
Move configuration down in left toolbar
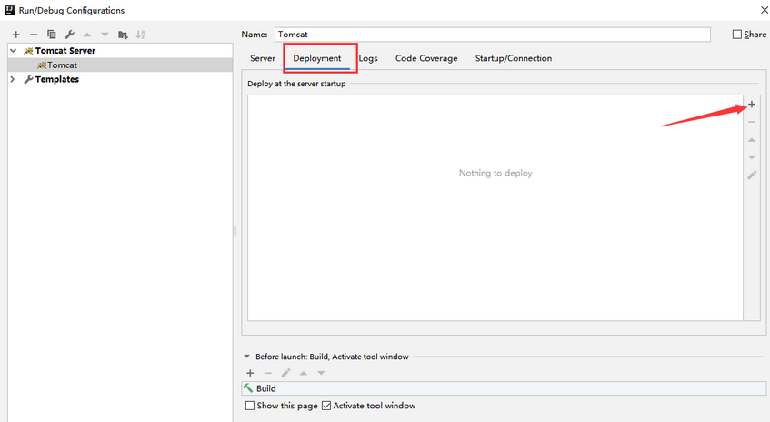tap(105, 35)
